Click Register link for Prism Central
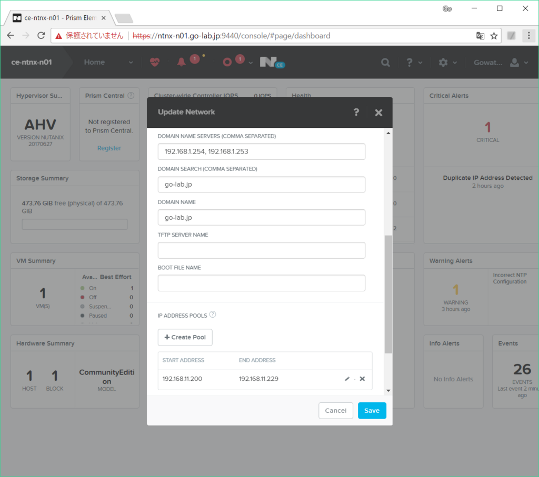The image size is (539, 477). pos(109,148)
